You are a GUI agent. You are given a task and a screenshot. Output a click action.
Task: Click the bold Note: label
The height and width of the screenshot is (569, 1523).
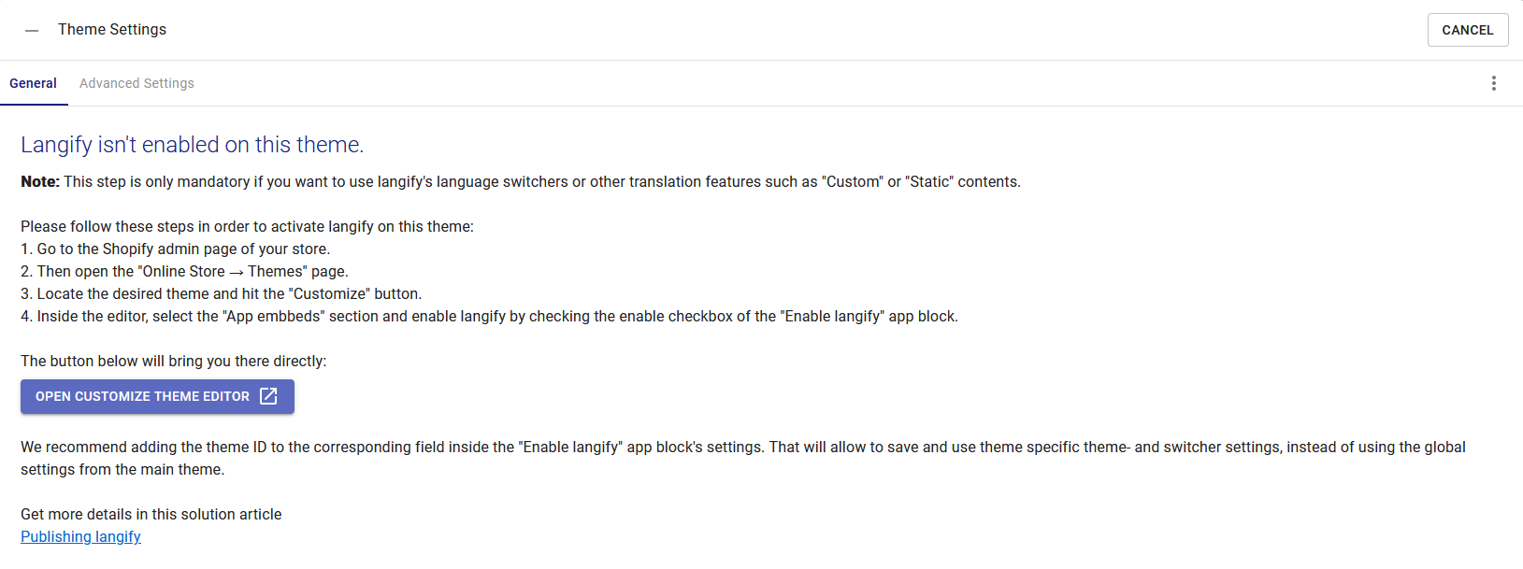(x=40, y=181)
